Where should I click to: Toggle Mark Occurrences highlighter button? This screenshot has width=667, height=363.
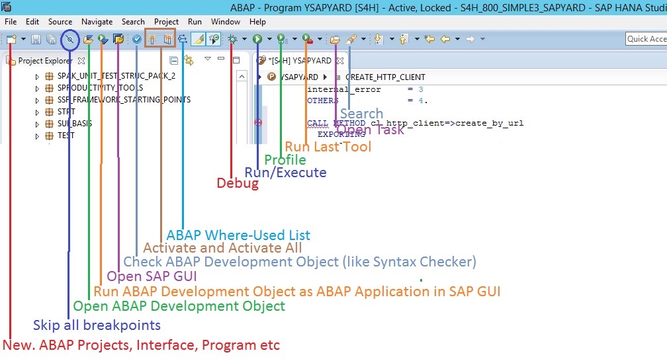pos(198,39)
